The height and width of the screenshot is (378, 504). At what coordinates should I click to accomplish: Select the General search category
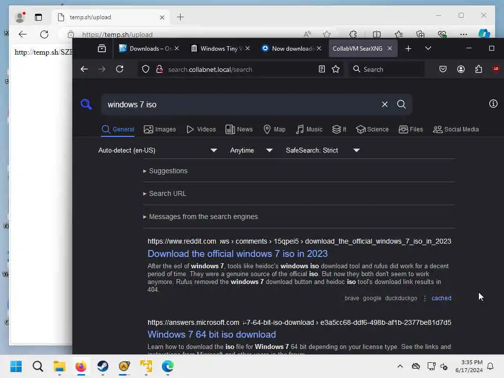point(118,129)
